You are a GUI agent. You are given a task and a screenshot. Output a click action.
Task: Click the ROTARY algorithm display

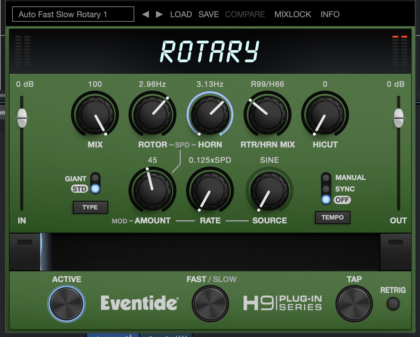click(210, 51)
